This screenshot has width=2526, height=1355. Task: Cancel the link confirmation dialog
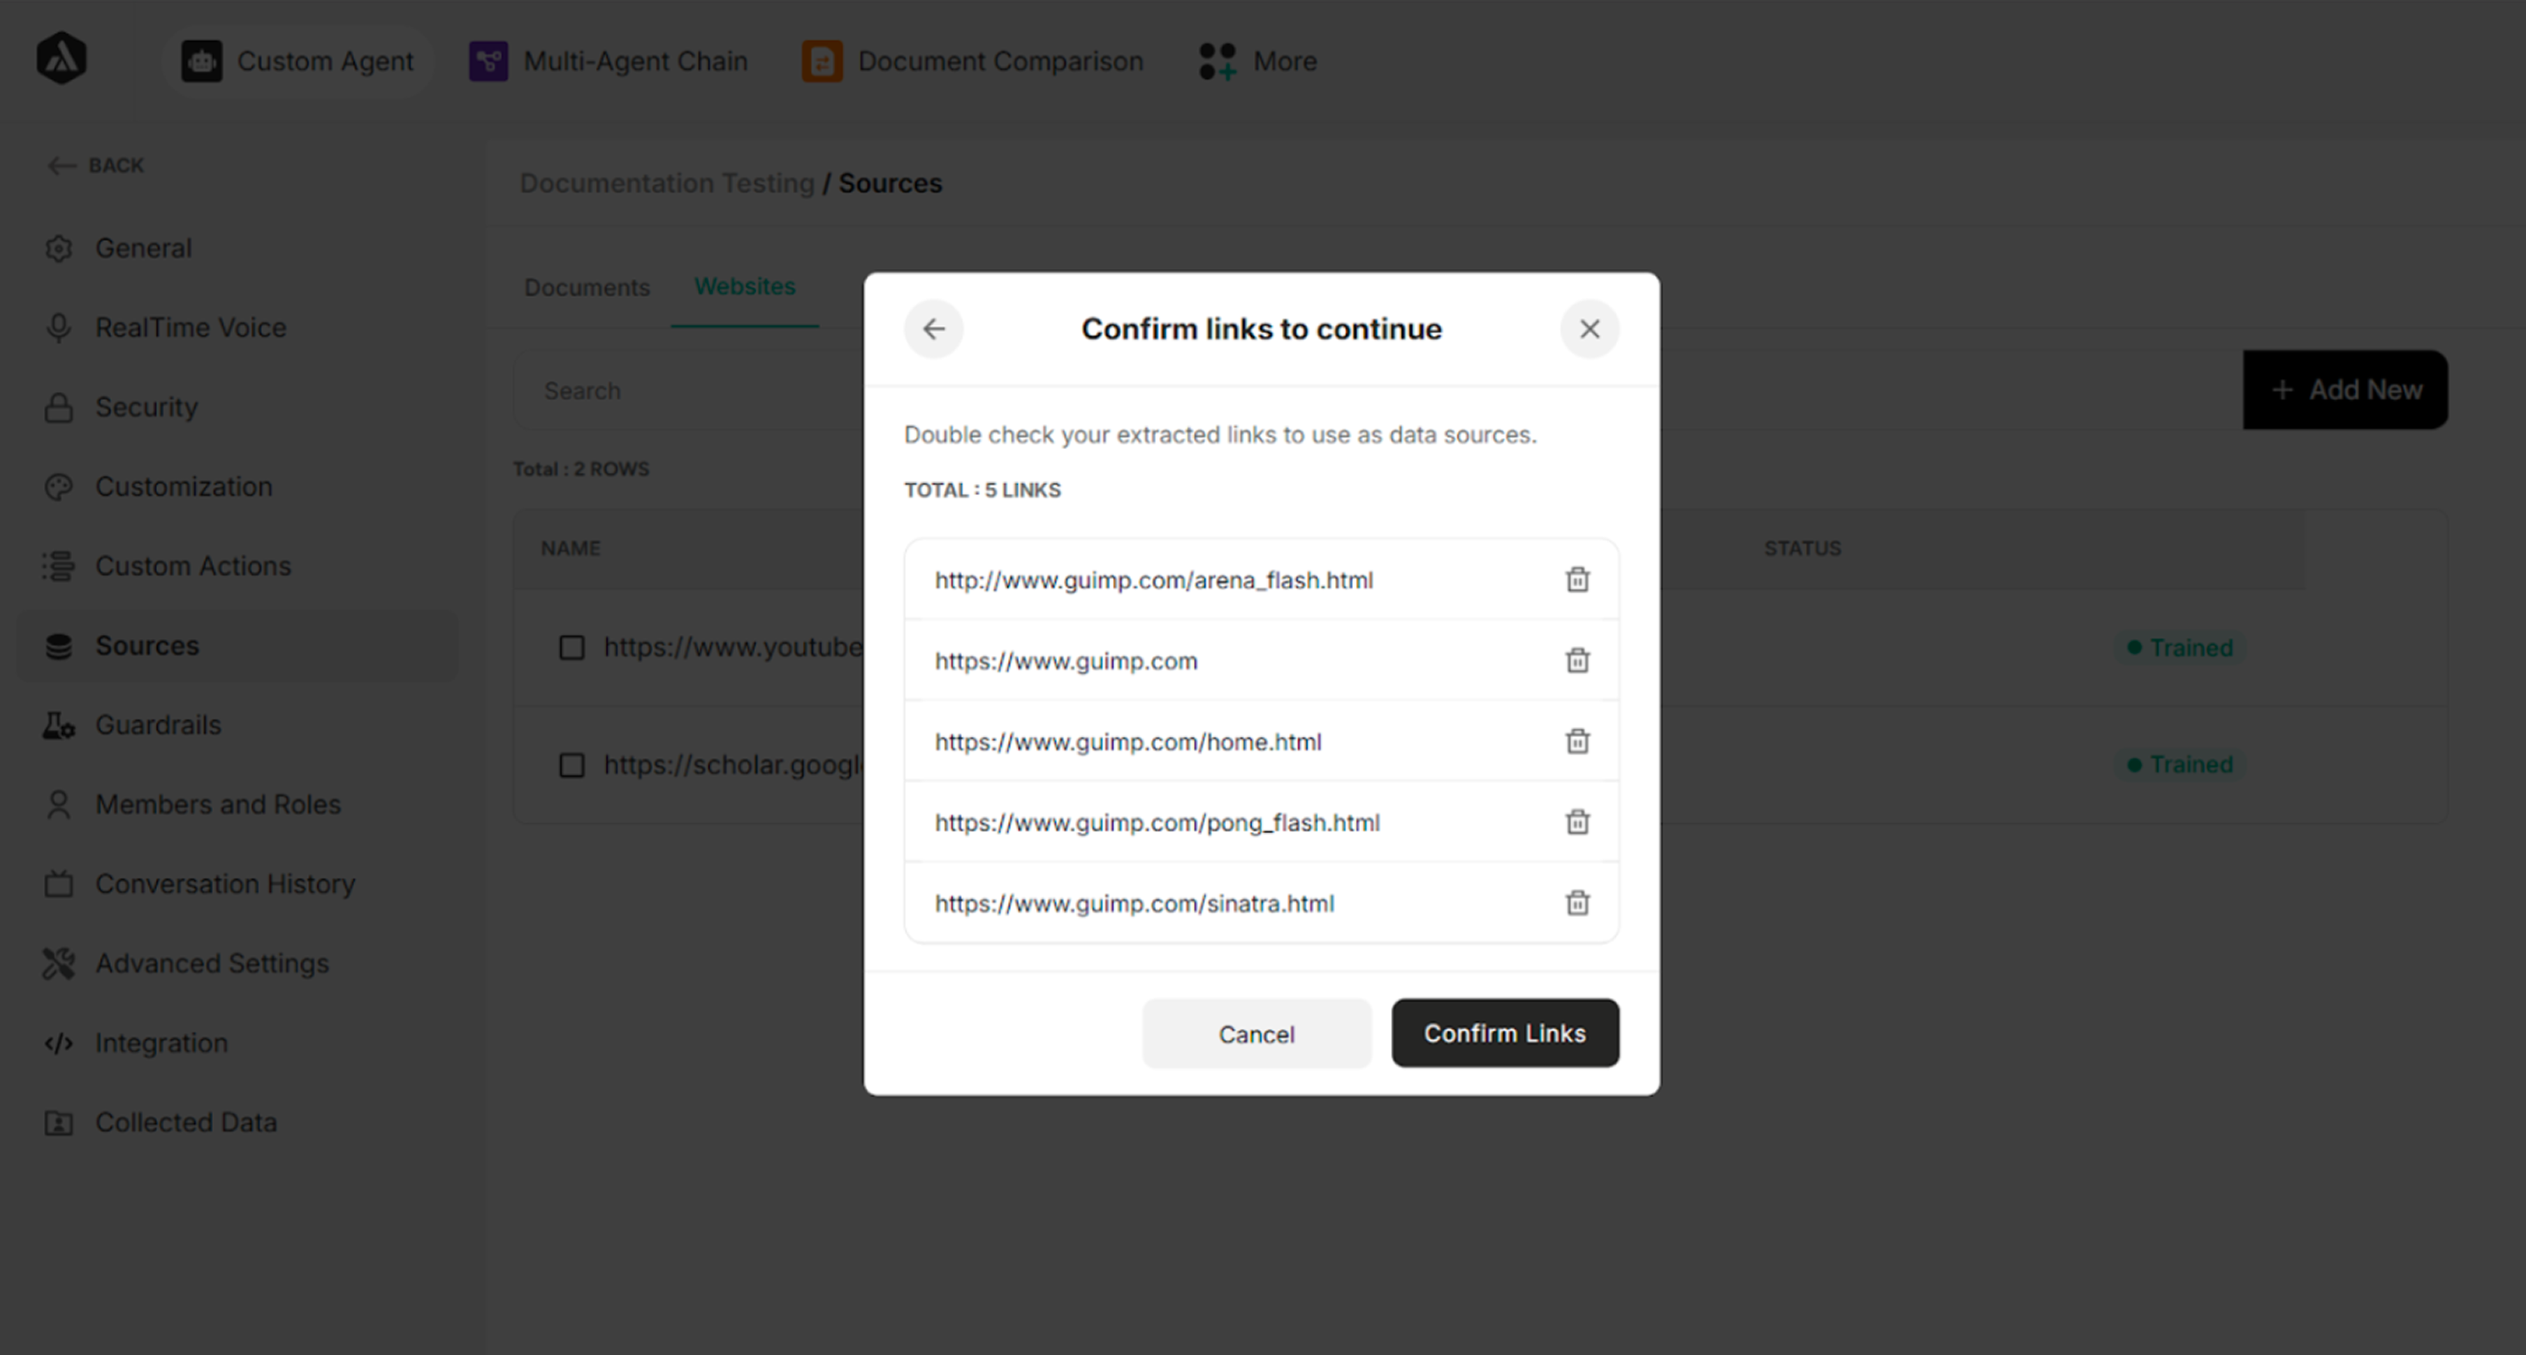point(1256,1034)
